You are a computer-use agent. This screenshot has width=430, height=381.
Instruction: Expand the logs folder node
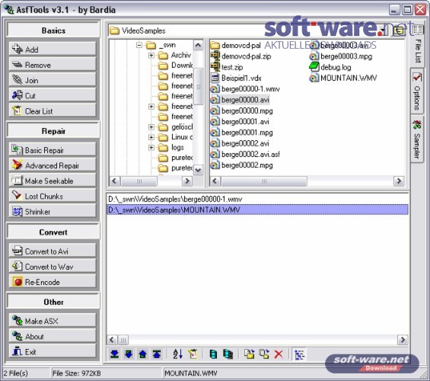click(151, 147)
